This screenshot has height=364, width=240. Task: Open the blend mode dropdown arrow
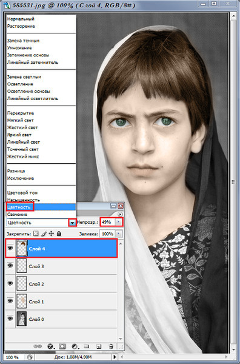[72, 223]
